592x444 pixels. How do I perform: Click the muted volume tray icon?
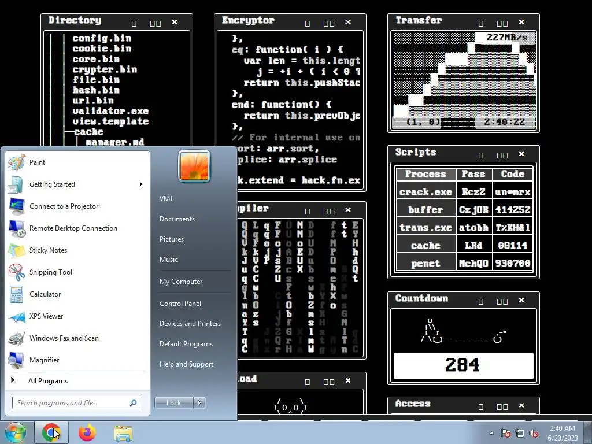point(534,433)
